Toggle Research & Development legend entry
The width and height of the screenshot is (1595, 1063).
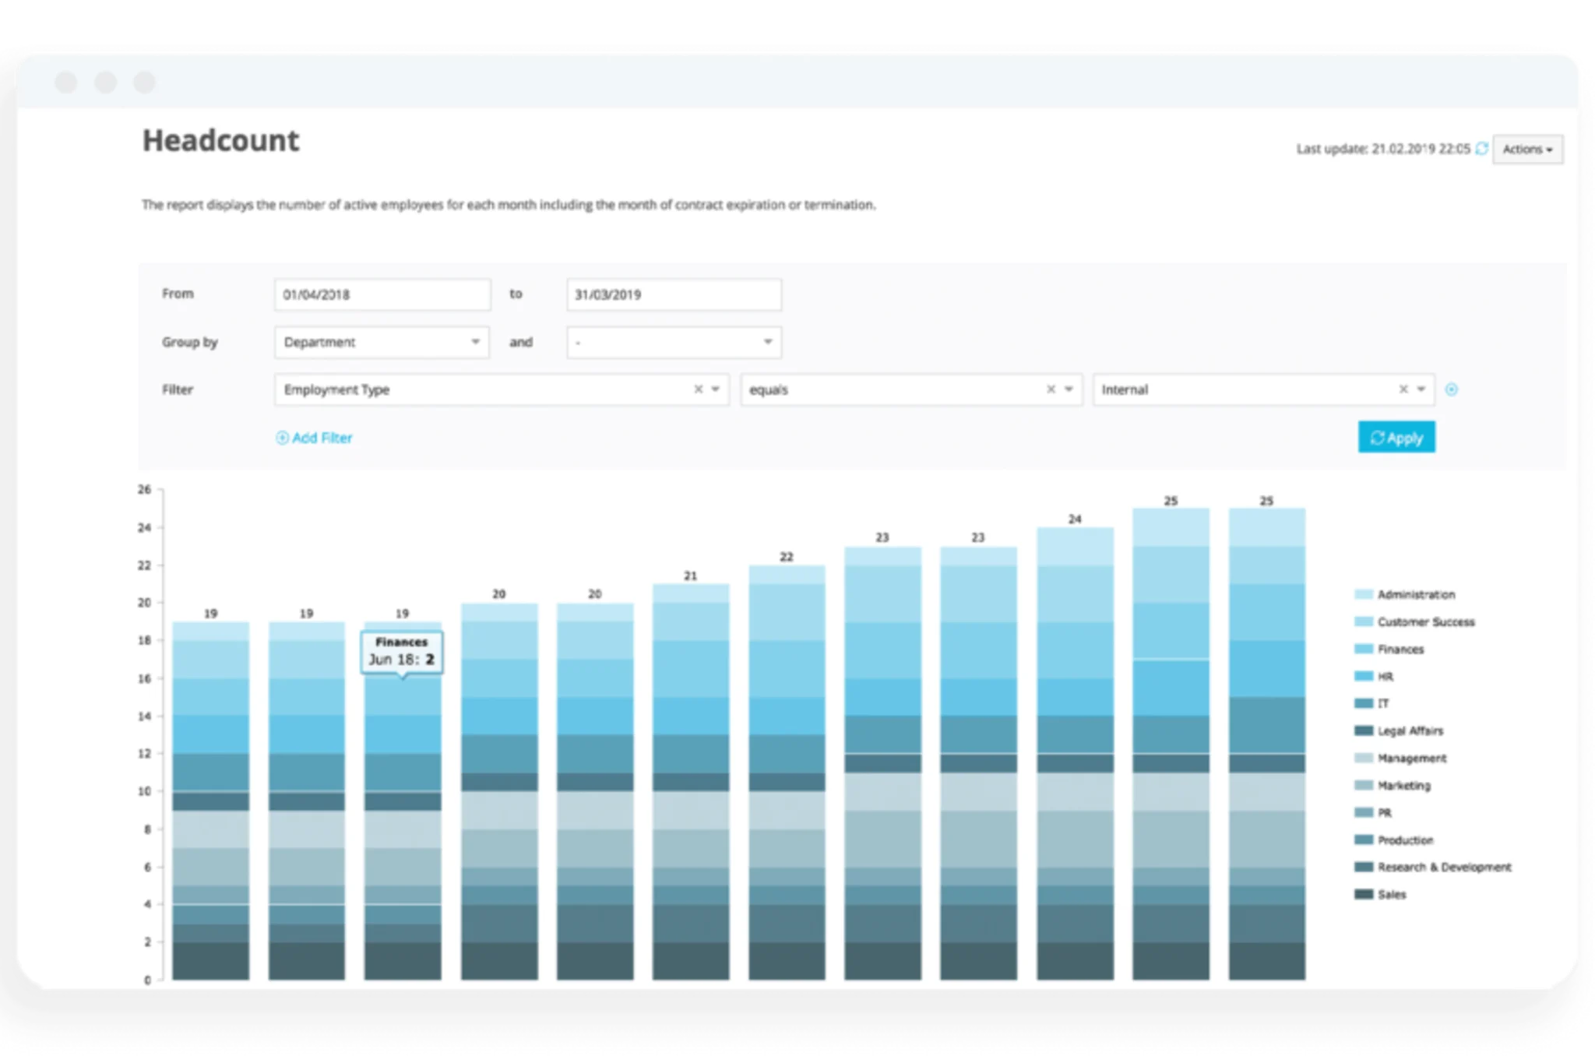pyautogui.click(x=1433, y=867)
